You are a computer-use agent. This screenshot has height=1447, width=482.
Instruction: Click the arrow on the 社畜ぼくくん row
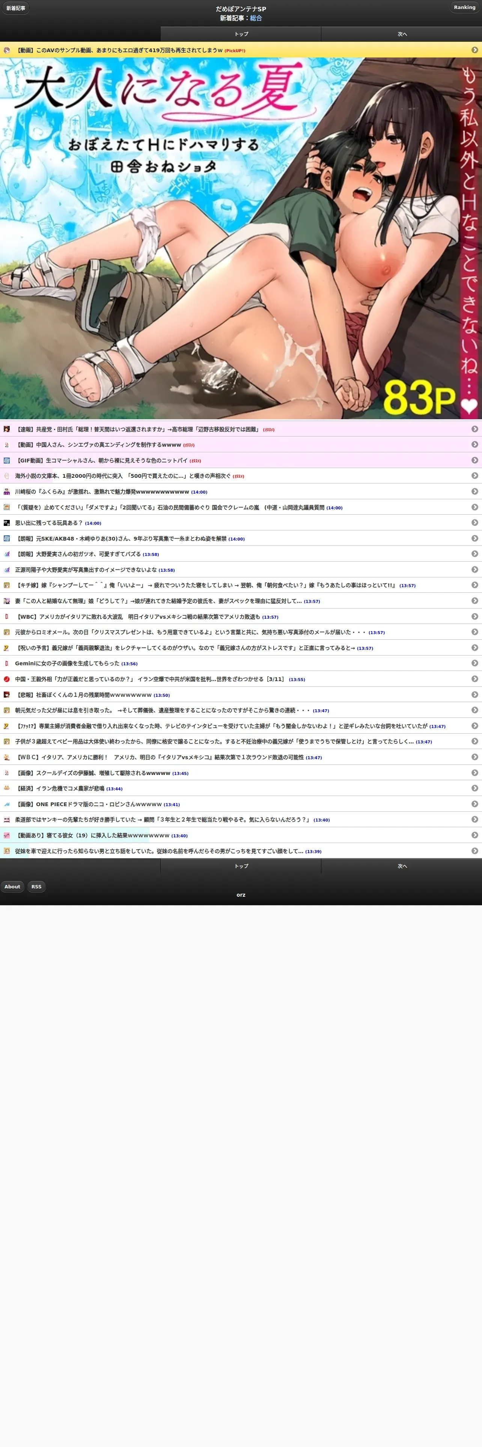click(475, 694)
